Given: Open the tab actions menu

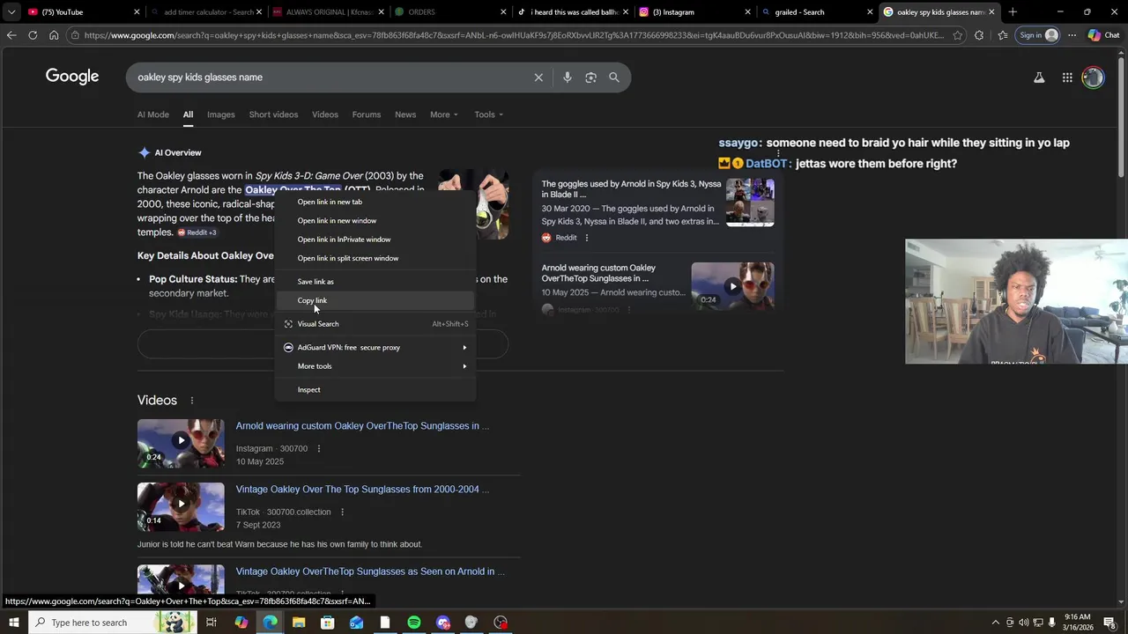Looking at the screenshot, I should click(x=11, y=12).
